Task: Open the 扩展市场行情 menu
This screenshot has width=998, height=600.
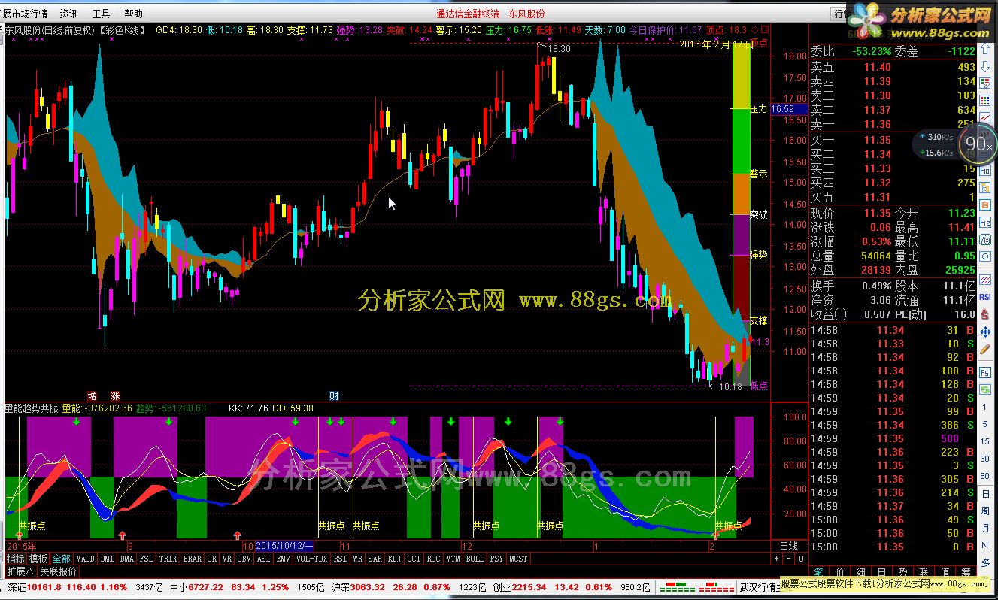Action: [24, 14]
